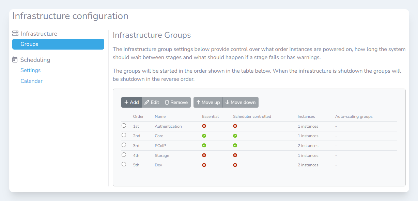The height and width of the screenshot is (201, 418).
Task: Click red Scheduler controlled icon for Storage
Action: (235, 155)
